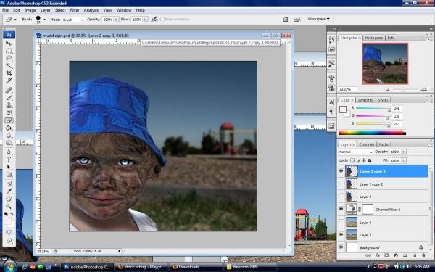
Task: Select the Slice tool
Action: pos(9,81)
